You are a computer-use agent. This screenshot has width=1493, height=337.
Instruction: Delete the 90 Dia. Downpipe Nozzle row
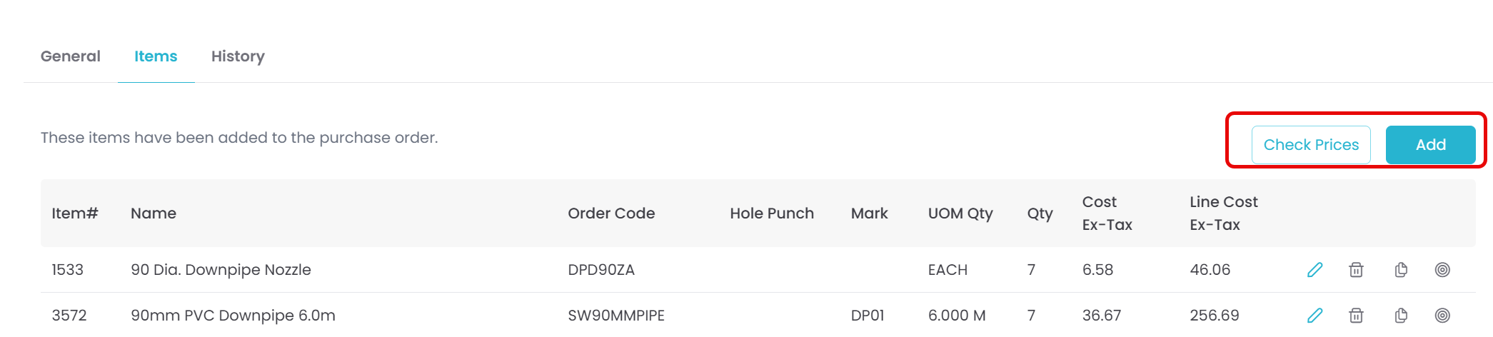[1356, 270]
